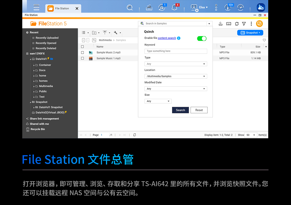Disable file content search toggle
This screenshot has height=205, width=291.
(202, 38)
